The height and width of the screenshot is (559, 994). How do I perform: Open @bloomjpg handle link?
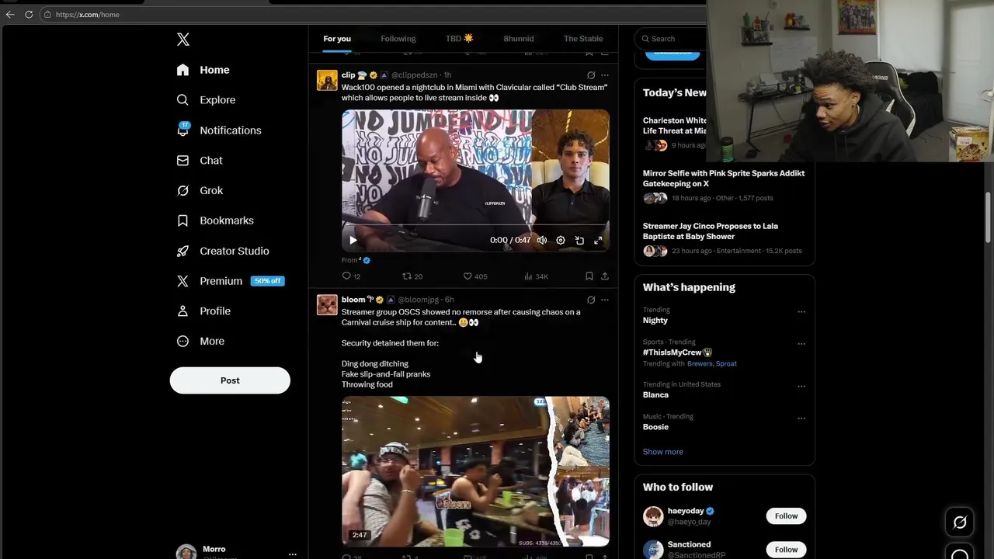coord(418,300)
